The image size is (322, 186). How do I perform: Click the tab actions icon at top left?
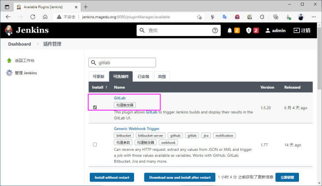pos(7,7)
